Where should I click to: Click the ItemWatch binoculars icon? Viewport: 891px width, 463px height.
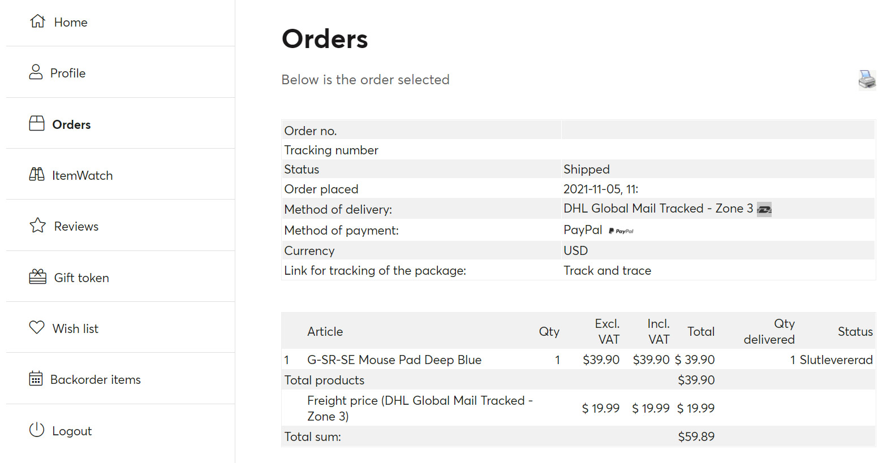click(37, 174)
